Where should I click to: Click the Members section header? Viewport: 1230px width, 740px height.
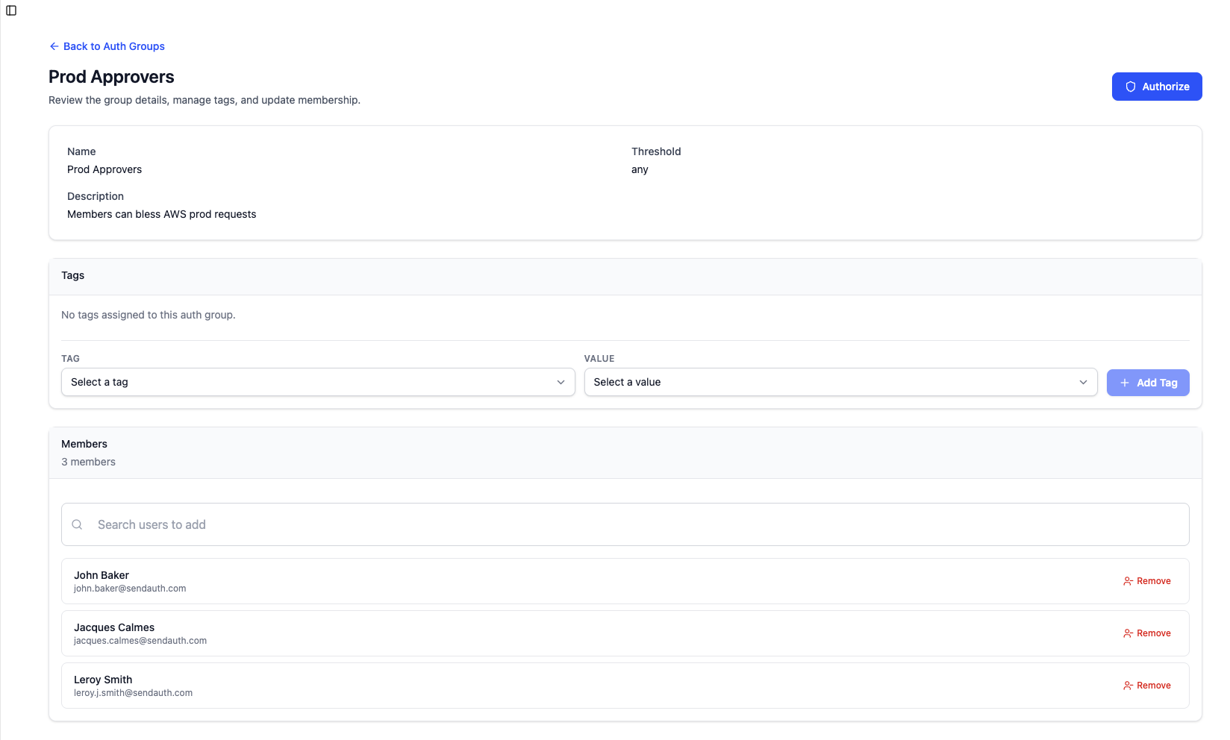pyautogui.click(x=84, y=444)
